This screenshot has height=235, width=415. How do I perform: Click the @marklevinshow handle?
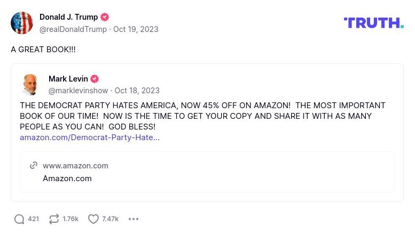78,91
